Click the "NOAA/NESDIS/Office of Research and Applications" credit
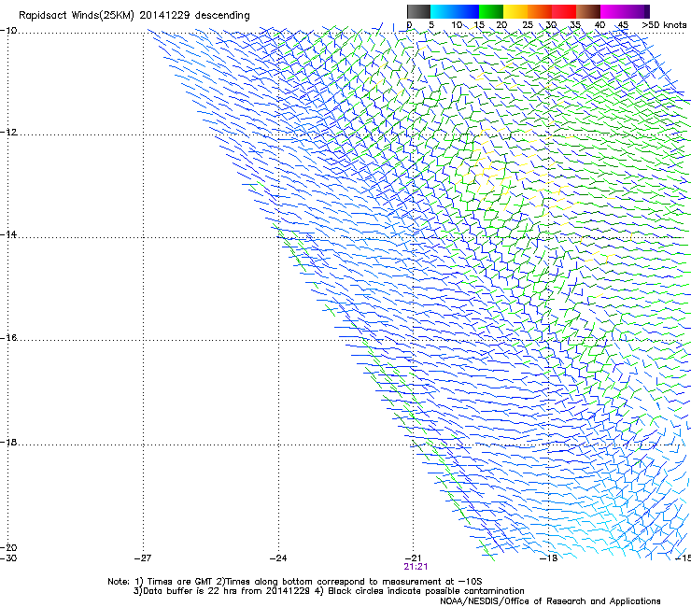This screenshot has height=607, width=691. tap(550, 601)
